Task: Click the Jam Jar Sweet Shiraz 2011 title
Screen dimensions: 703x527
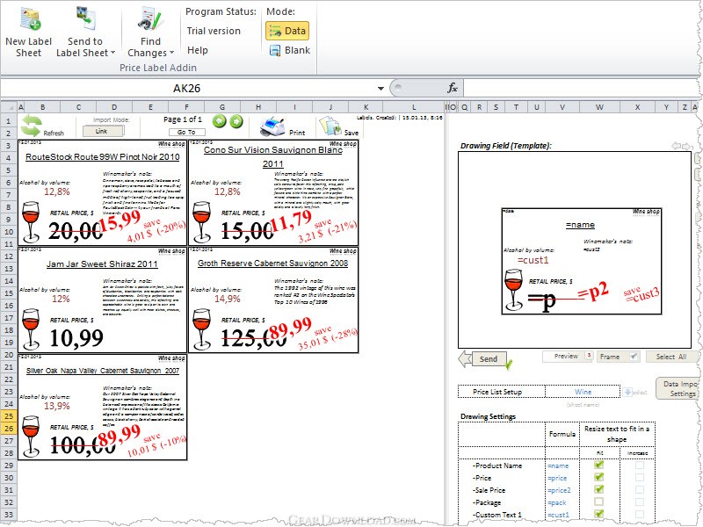Action: point(102,264)
